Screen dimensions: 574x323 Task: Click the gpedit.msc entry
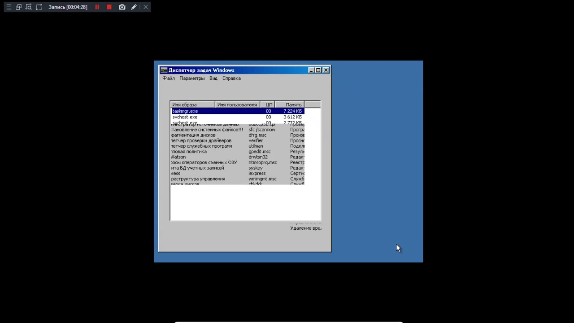260,152
